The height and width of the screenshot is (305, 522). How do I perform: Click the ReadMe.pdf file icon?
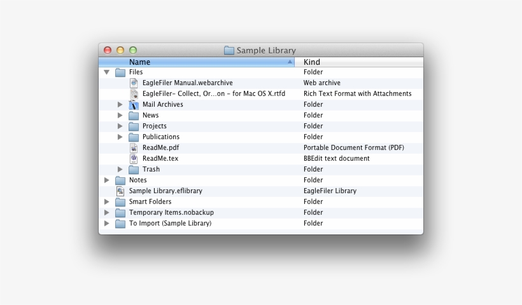(x=134, y=148)
